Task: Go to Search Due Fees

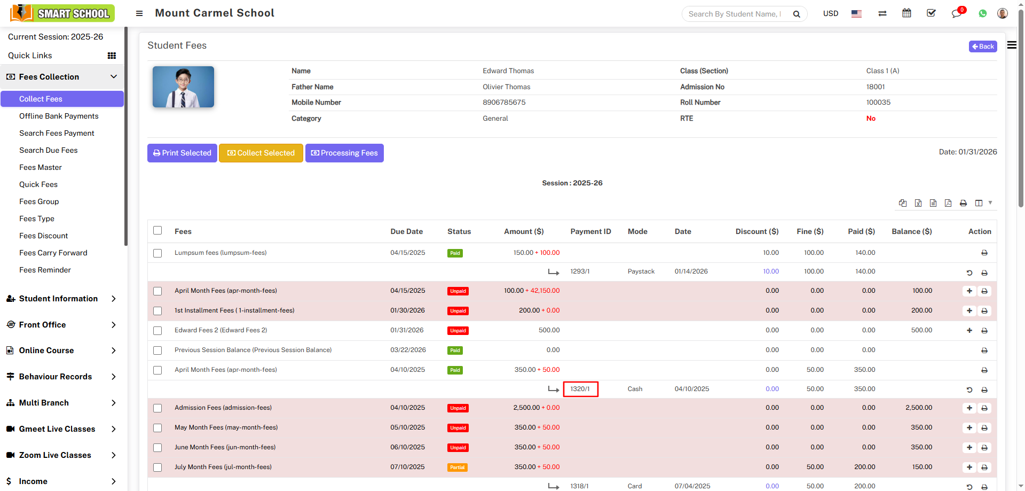Action: tap(49, 150)
